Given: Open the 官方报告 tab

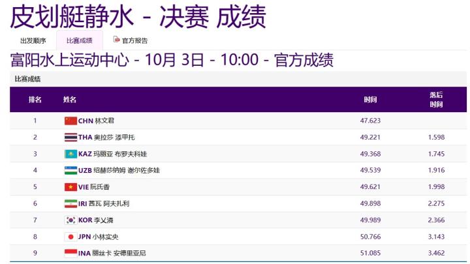Looking at the screenshot, I should point(134,40).
